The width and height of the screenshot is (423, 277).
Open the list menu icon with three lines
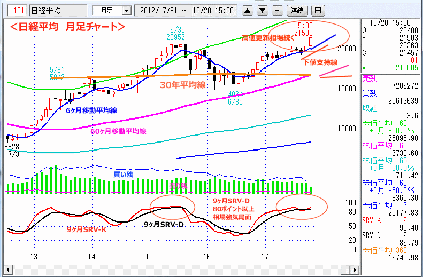[x=276, y=10]
